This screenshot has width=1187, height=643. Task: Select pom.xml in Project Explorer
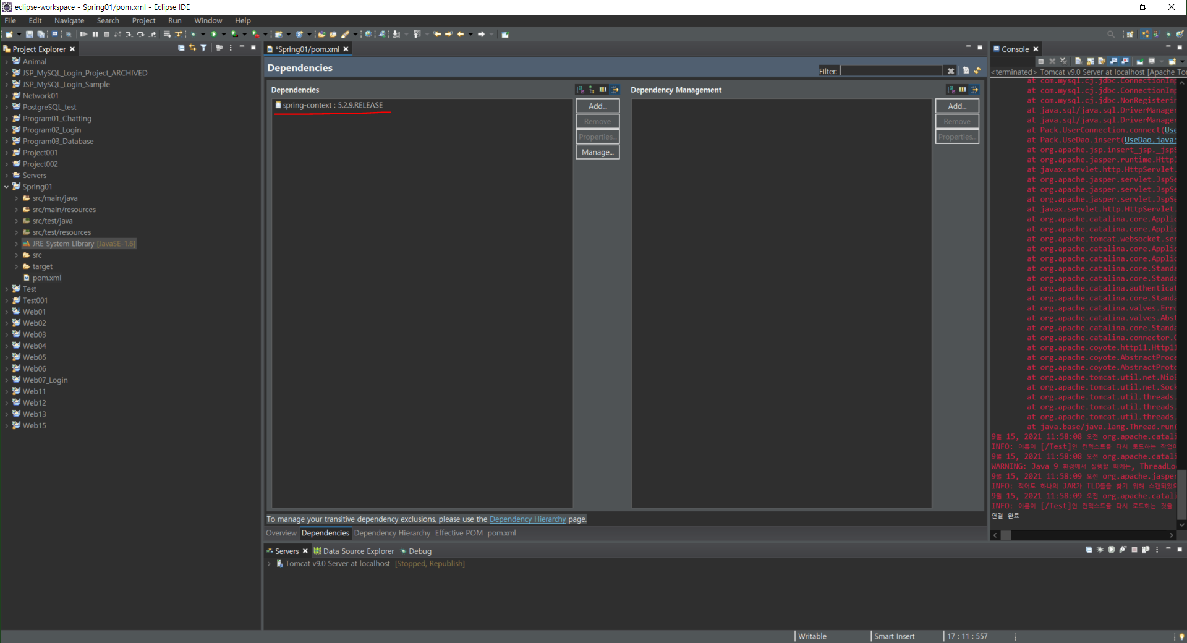46,278
